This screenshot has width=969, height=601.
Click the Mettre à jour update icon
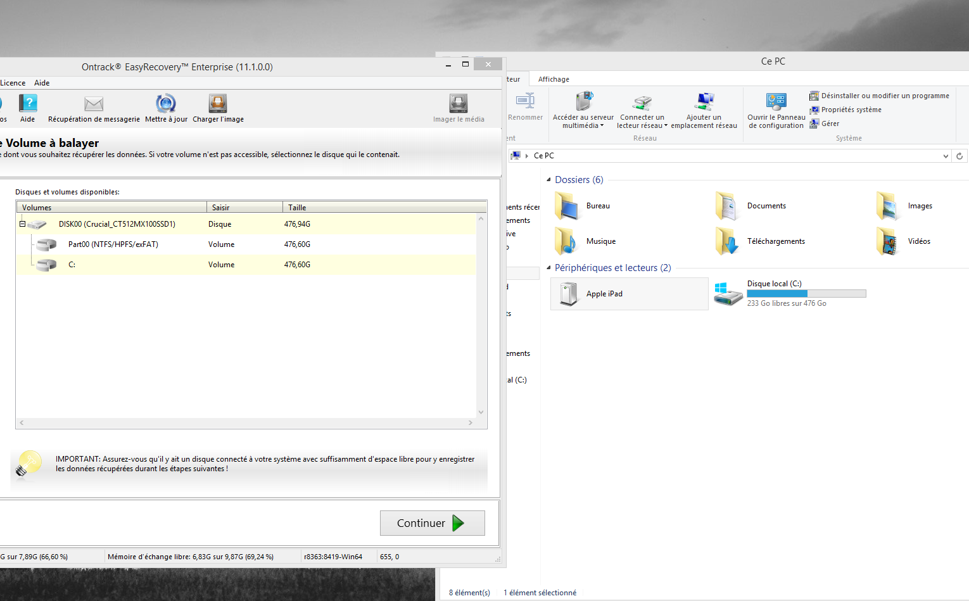pyautogui.click(x=166, y=103)
